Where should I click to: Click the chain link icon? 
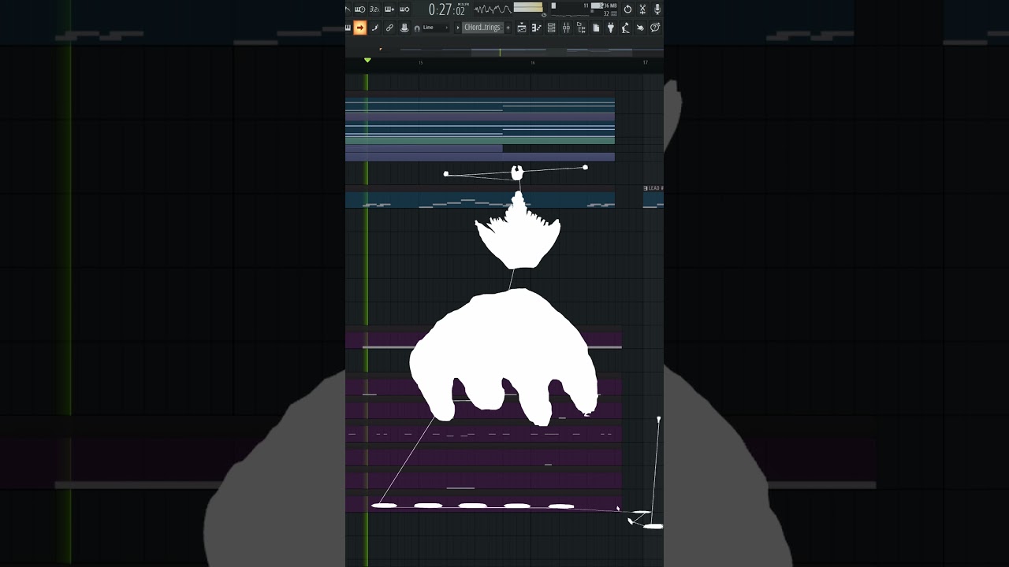(389, 28)
